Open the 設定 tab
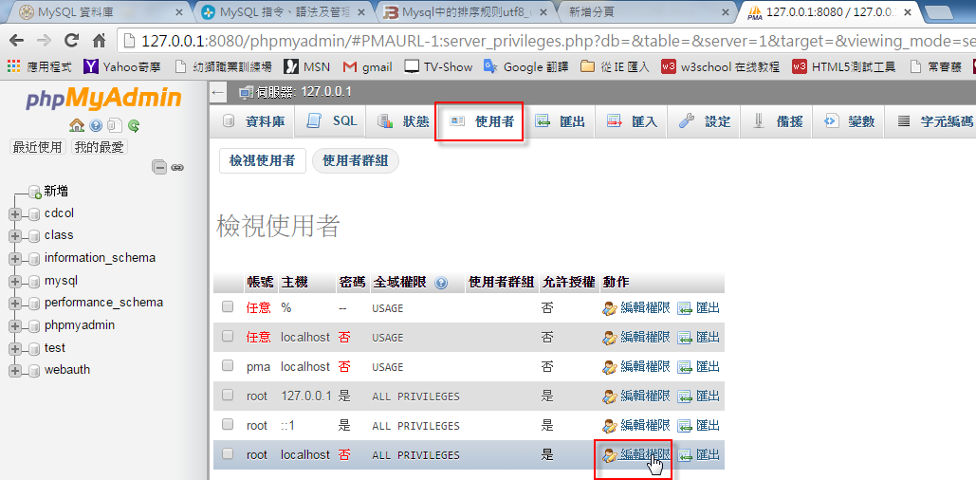This screenshot has width=976, height=480. click(704, 121)
